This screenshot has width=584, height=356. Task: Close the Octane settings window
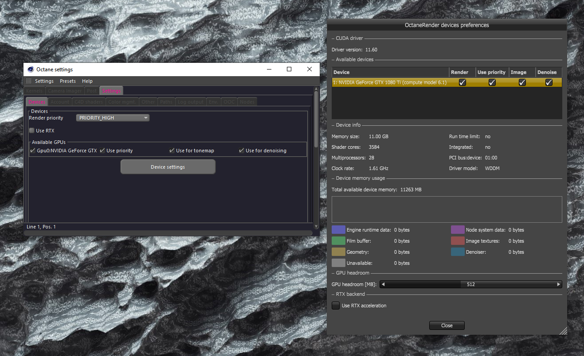point(310,69)
